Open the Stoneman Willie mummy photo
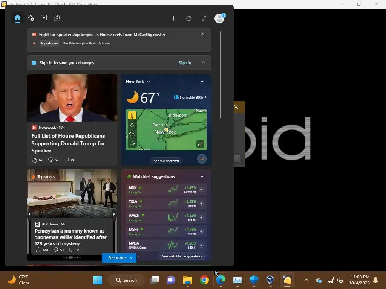 coord(72,193)
